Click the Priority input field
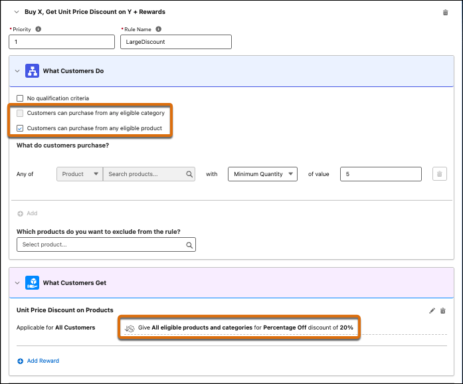The height and width of the screenshot is (384, 463). click(x=62, y=42)
